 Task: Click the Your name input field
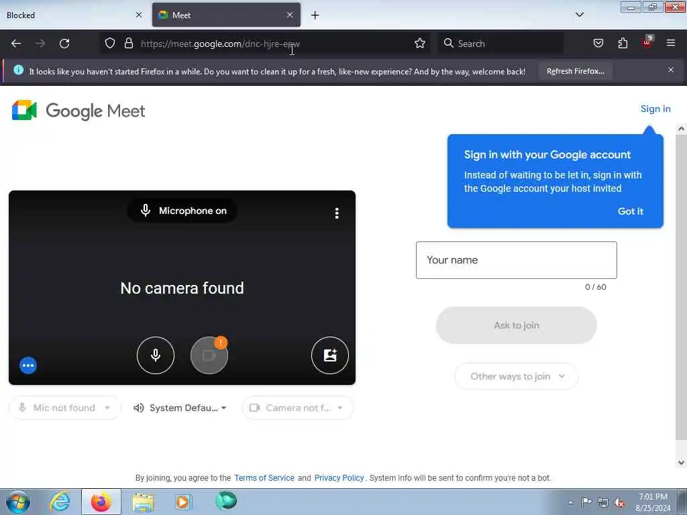[x=517, y=260]
